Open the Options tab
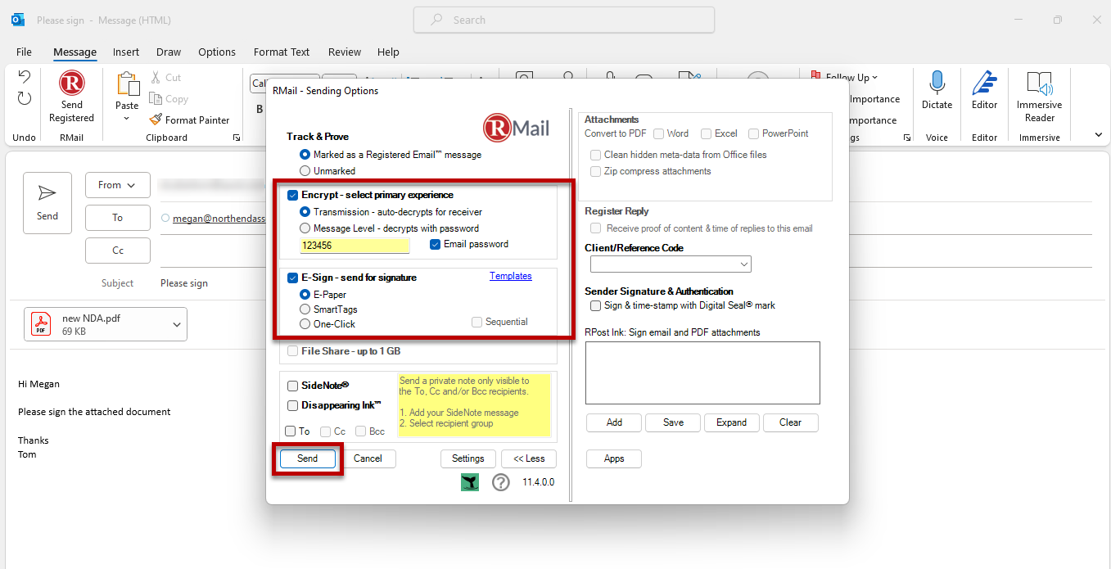Screen dimensions: 1111x569 tap(217, 52)
